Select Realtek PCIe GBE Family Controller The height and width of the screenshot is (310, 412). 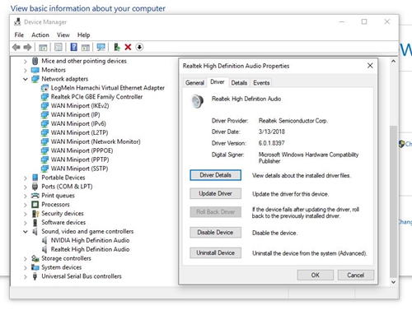[96, 97]
